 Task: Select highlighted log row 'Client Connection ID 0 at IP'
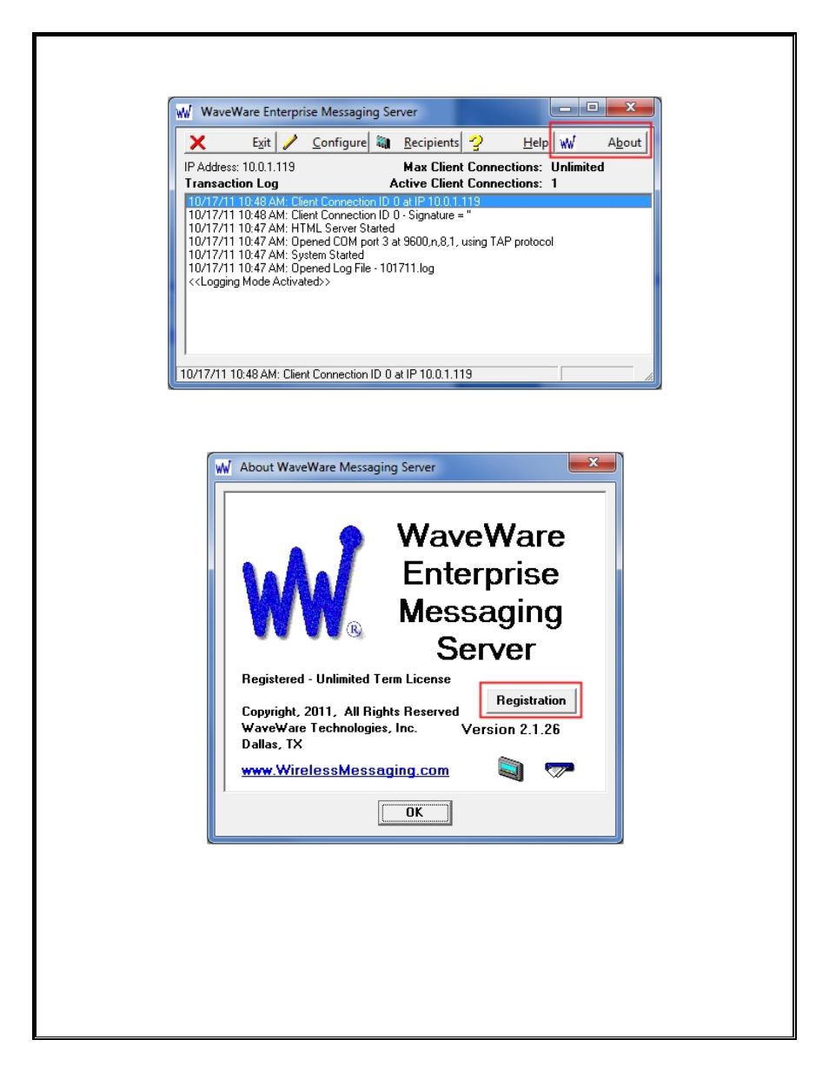pyautogui.click(x=419, y=202)
